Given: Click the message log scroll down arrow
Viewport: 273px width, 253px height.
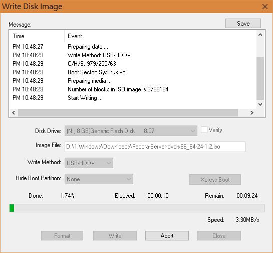Looking at the screenshot, I should 260,104.
